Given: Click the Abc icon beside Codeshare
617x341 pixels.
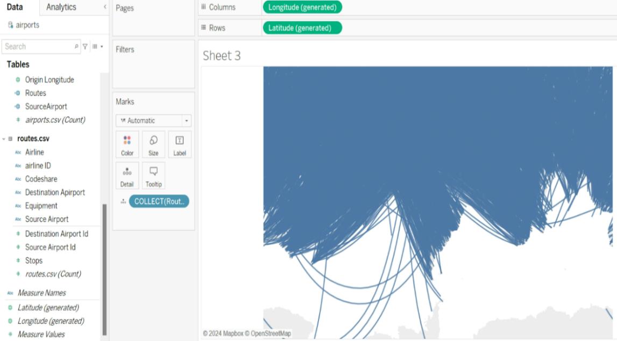Looking at the screenshot, I should (x=18, y=179).
